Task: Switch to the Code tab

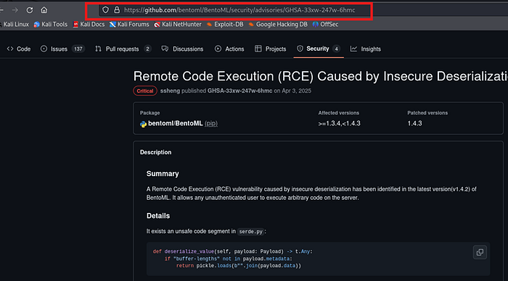Action: click(x=19, y=49)
